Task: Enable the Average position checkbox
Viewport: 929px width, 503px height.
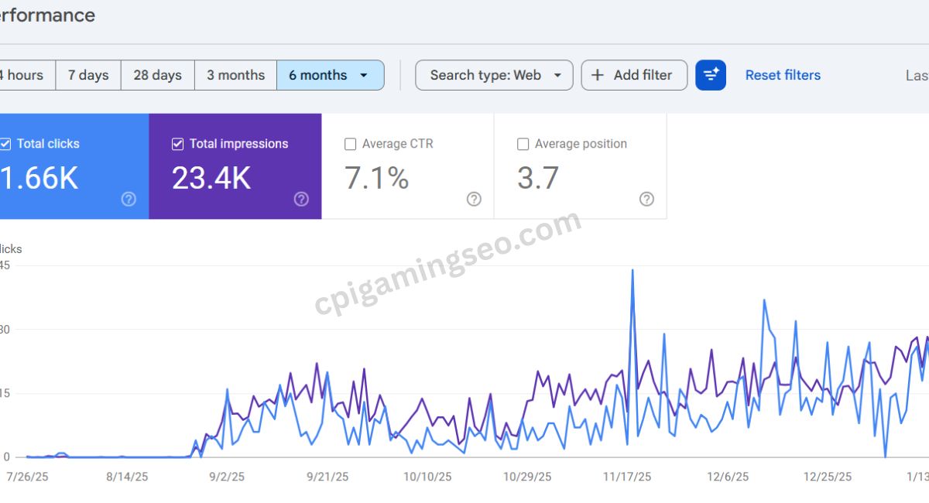Action: pos(523,144)
